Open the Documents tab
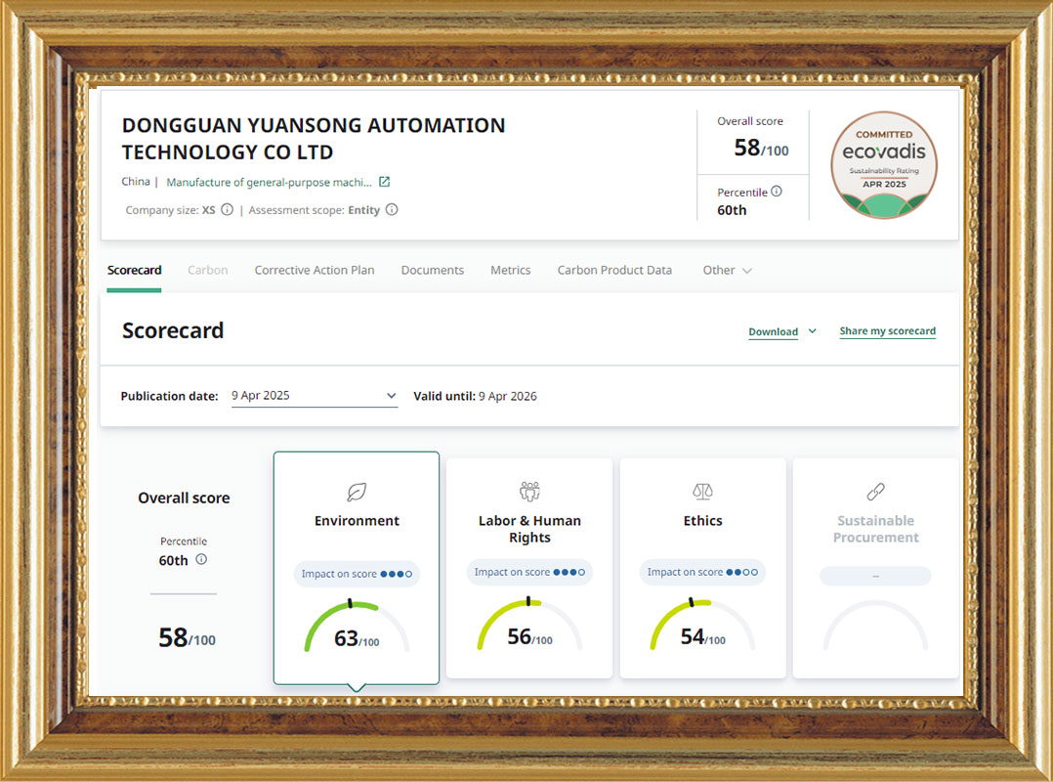 433,270
